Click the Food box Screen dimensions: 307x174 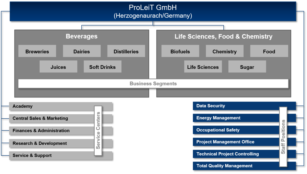pos(269,51)
